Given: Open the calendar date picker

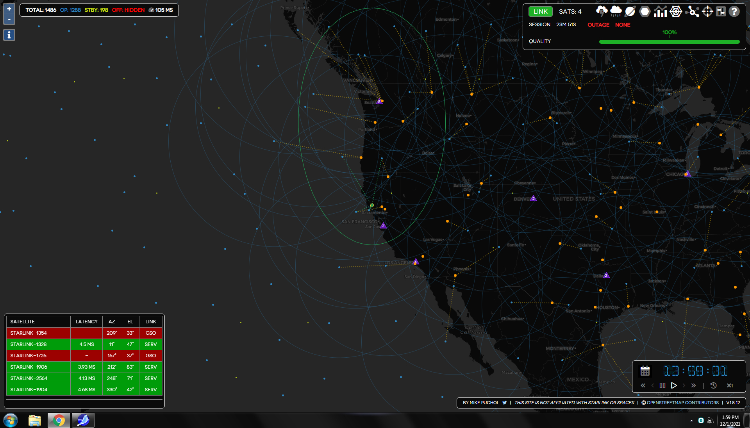Looking at the screenshot, I should [x=645, y=371].
